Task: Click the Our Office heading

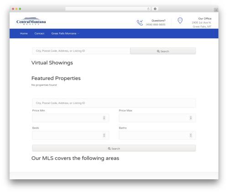Action: pyautogui.click(x=205, y=19)
